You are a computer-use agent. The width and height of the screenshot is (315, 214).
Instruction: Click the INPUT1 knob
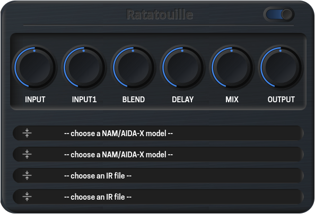[84, 67]
